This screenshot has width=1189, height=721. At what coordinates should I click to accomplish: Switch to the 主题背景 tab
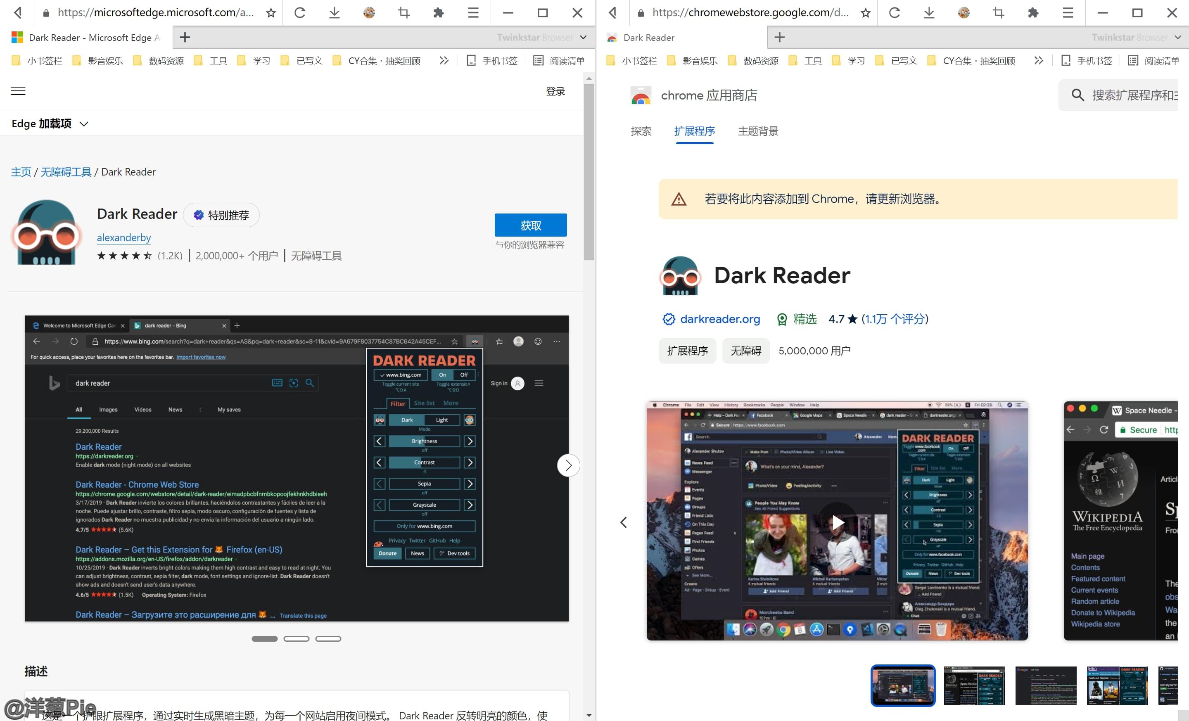[x=757, y=131]
